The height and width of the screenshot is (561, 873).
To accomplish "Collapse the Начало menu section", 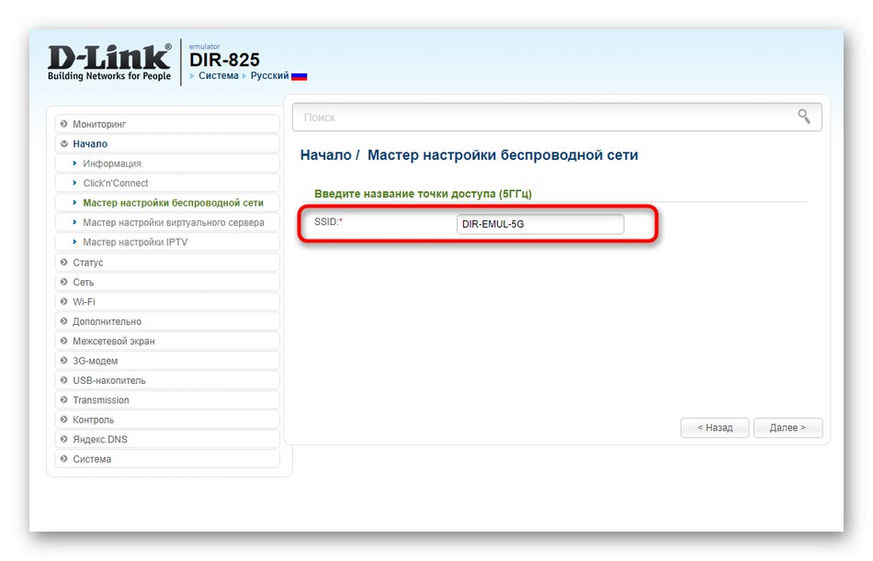I will click(167, 143).
